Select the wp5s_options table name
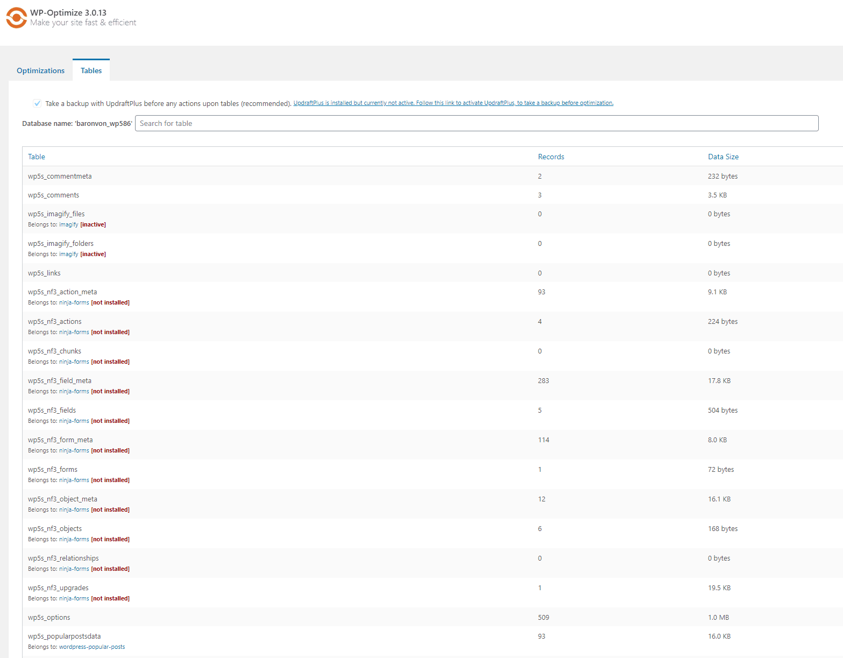 click(49, 617)
